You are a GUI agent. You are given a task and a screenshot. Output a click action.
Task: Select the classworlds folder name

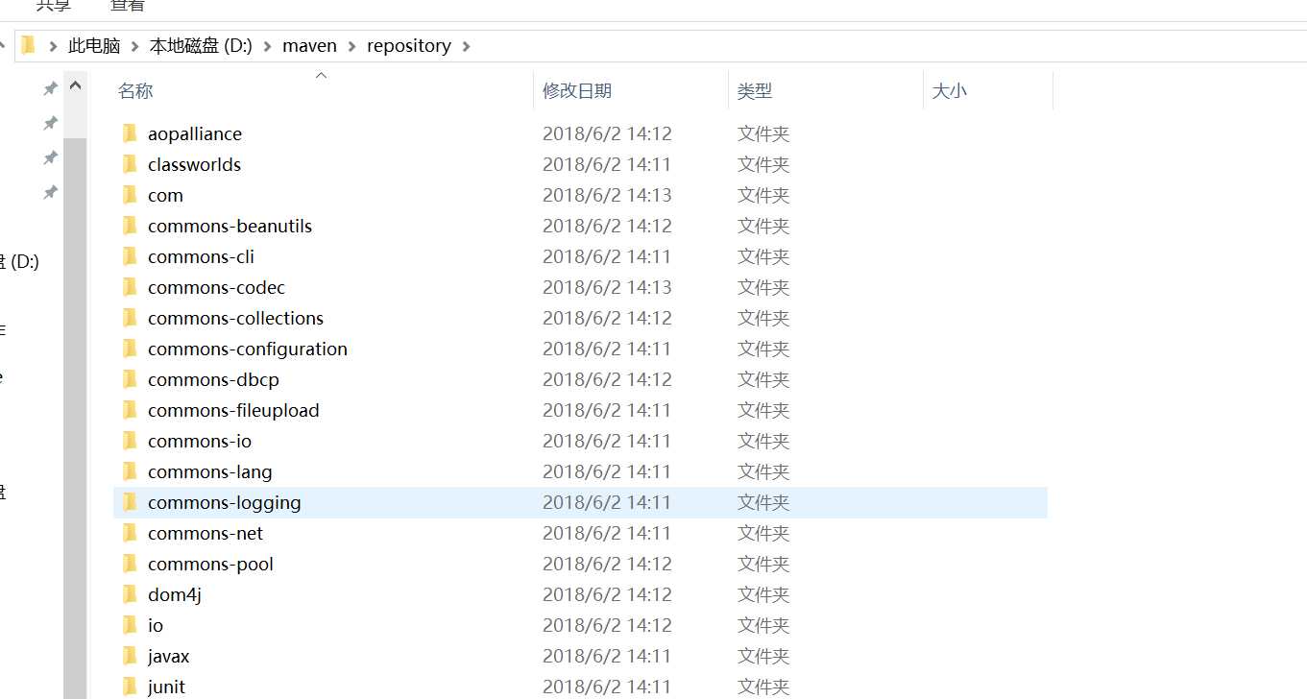click(194, 164)
